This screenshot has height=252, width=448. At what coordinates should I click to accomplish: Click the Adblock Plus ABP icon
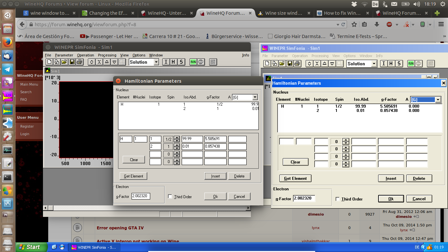[389, 25]
